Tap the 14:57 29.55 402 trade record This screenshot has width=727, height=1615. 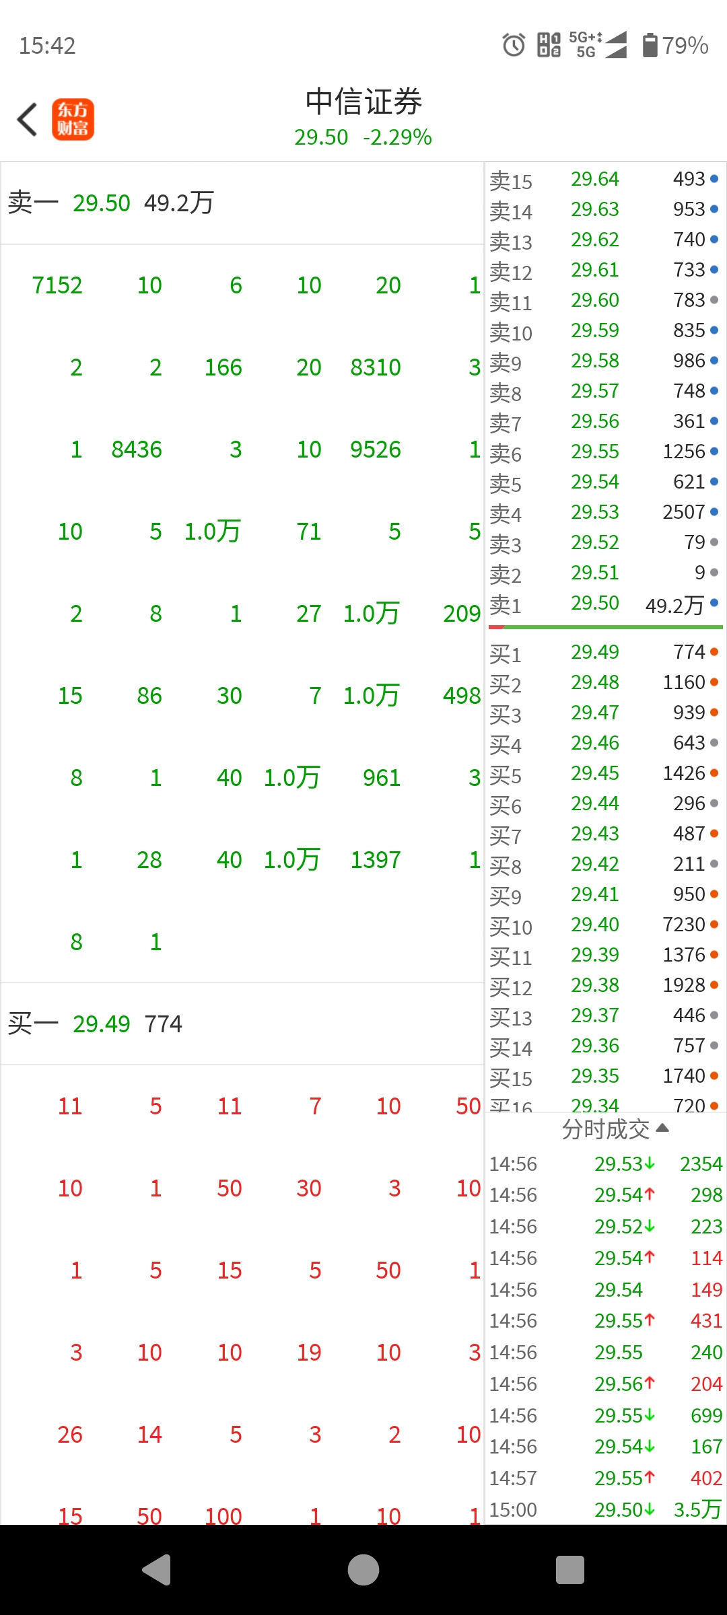pos(606,1478)
